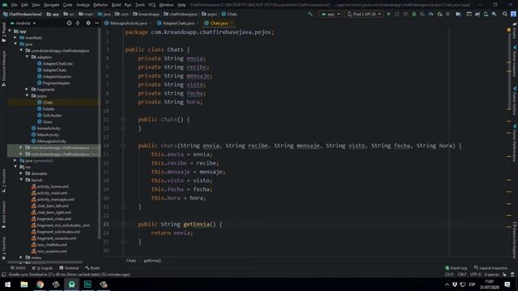Open the Android project view dropdown

(23, 23)
